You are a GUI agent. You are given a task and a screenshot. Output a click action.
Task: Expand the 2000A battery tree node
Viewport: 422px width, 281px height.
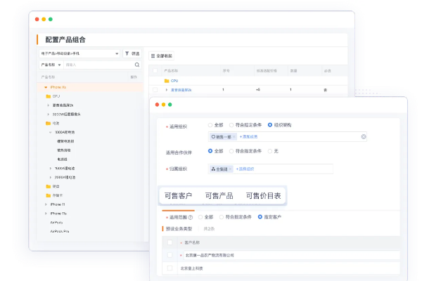click(51, 177)
